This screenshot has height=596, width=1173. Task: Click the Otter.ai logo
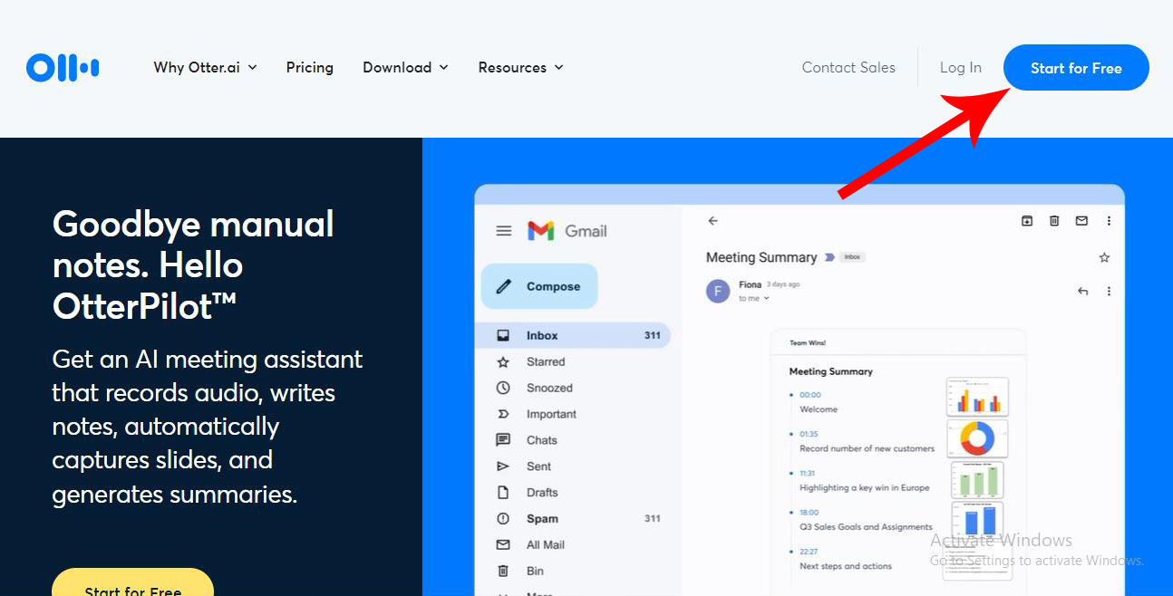point(63,67)
